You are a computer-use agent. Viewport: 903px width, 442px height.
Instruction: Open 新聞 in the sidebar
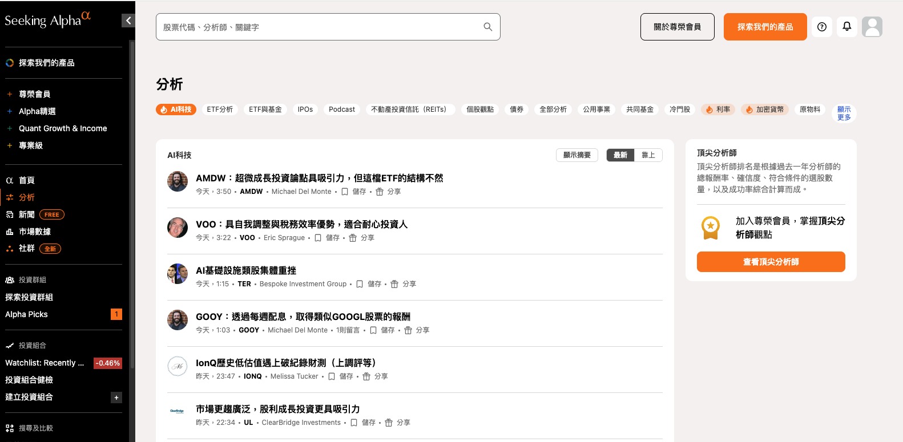(x=27, y=214)
